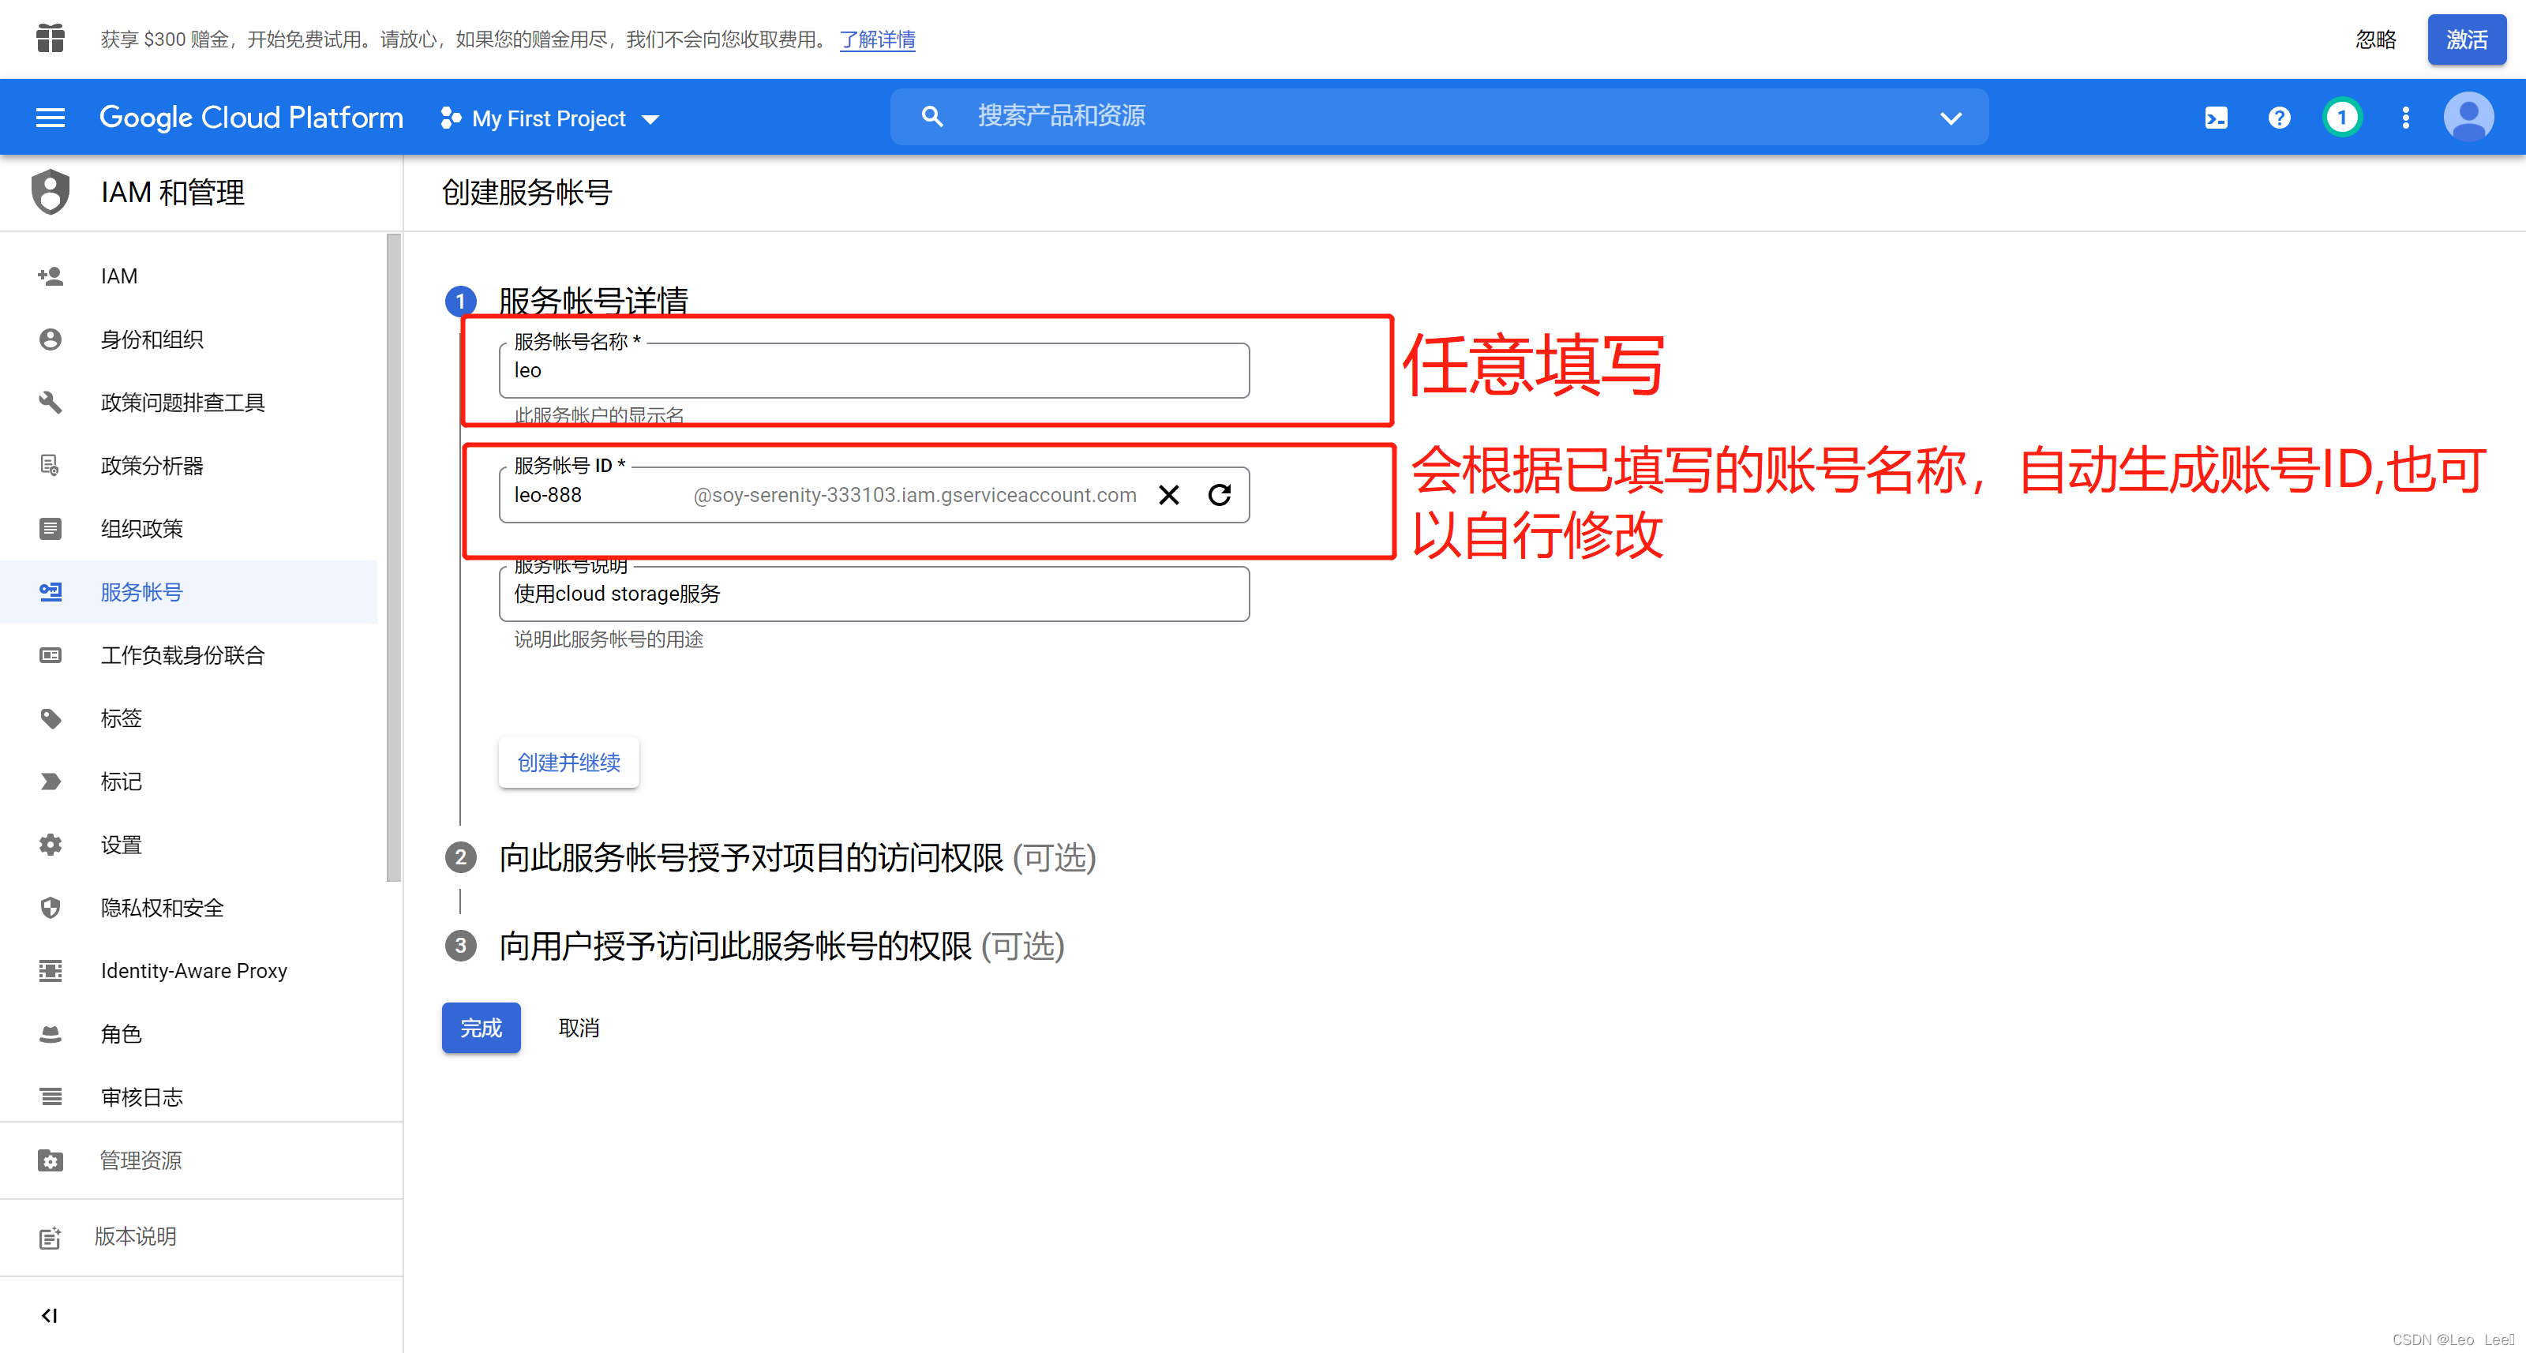This screenshot has width=2526, height=1353.
Task: Open 角色 roles sidebar item
Action: coord(122,1034)
